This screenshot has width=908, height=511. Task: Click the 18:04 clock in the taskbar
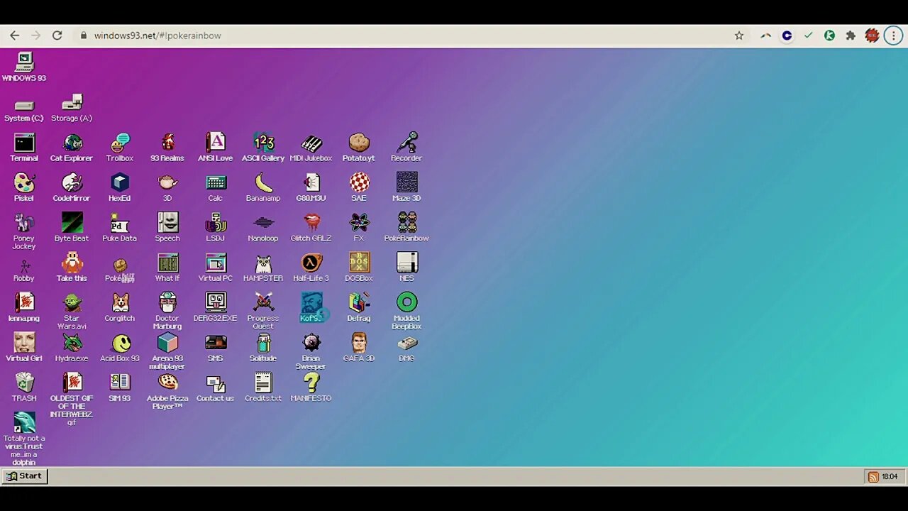[x=890, y=477]
